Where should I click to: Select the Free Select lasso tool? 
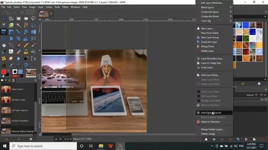tap(33, 18)
